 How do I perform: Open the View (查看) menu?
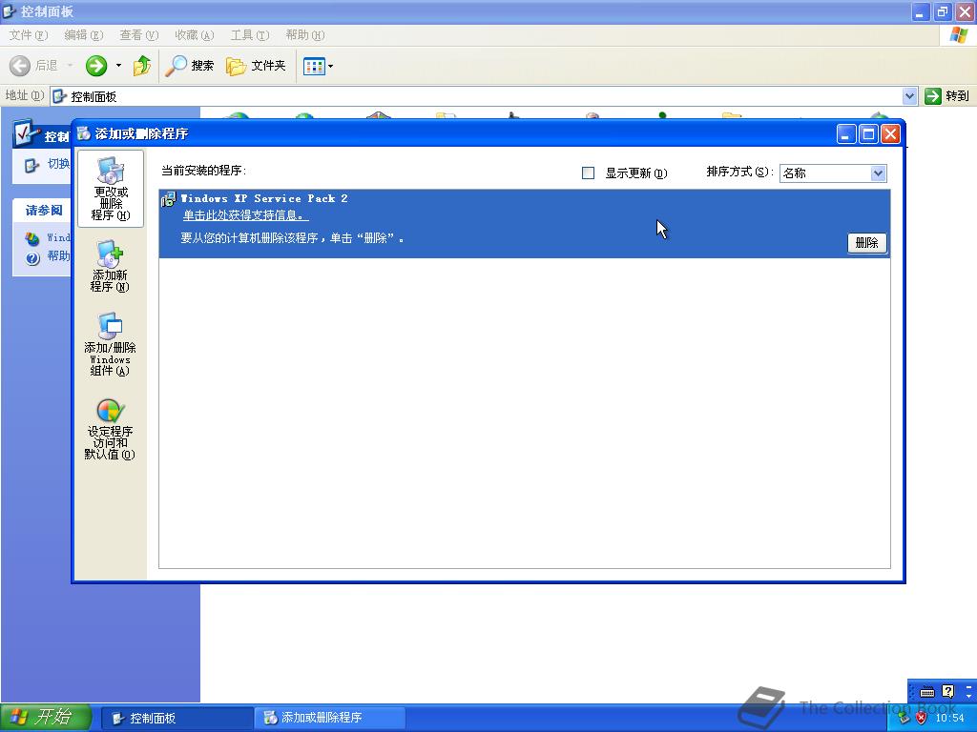pyautogui.click(x=139, y=35)
